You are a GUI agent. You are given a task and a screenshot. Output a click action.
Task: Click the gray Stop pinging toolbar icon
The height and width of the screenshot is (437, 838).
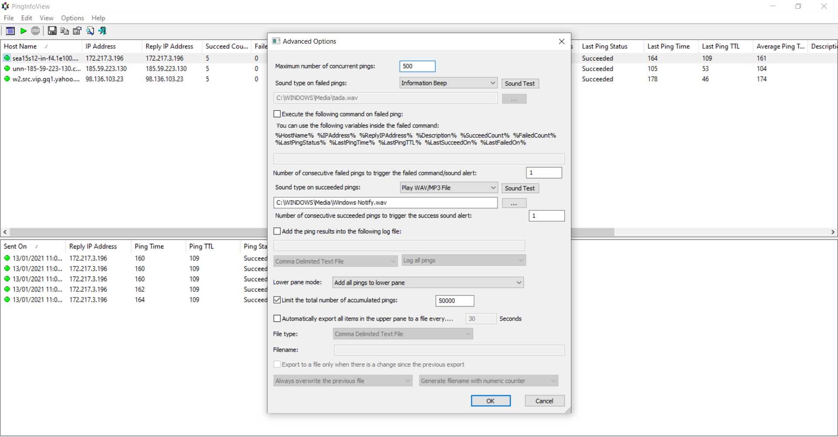[x=35, y=31]
